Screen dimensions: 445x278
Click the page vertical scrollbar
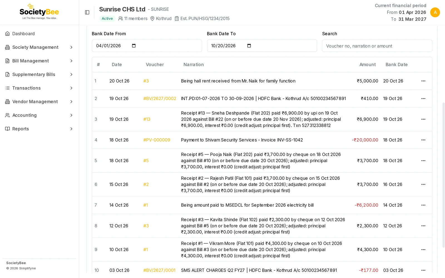point(443,175)
